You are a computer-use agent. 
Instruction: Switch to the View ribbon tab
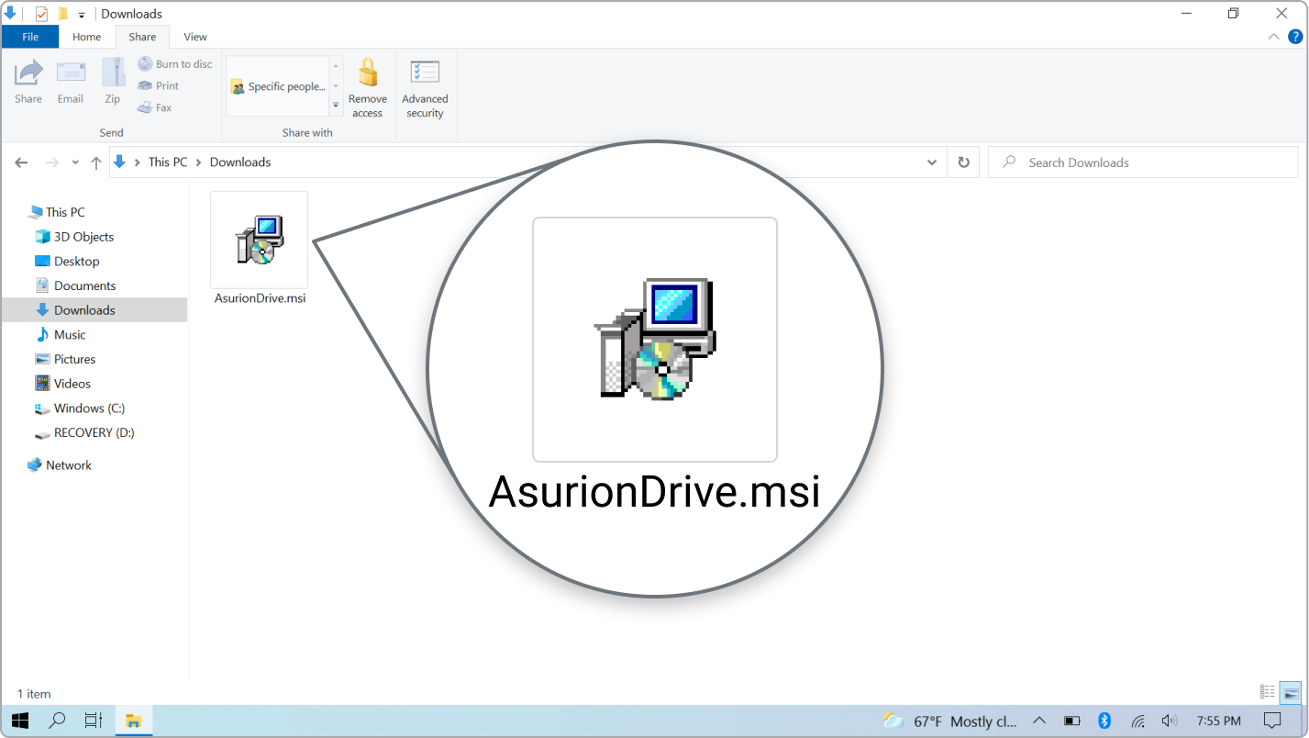click(195, 37)
